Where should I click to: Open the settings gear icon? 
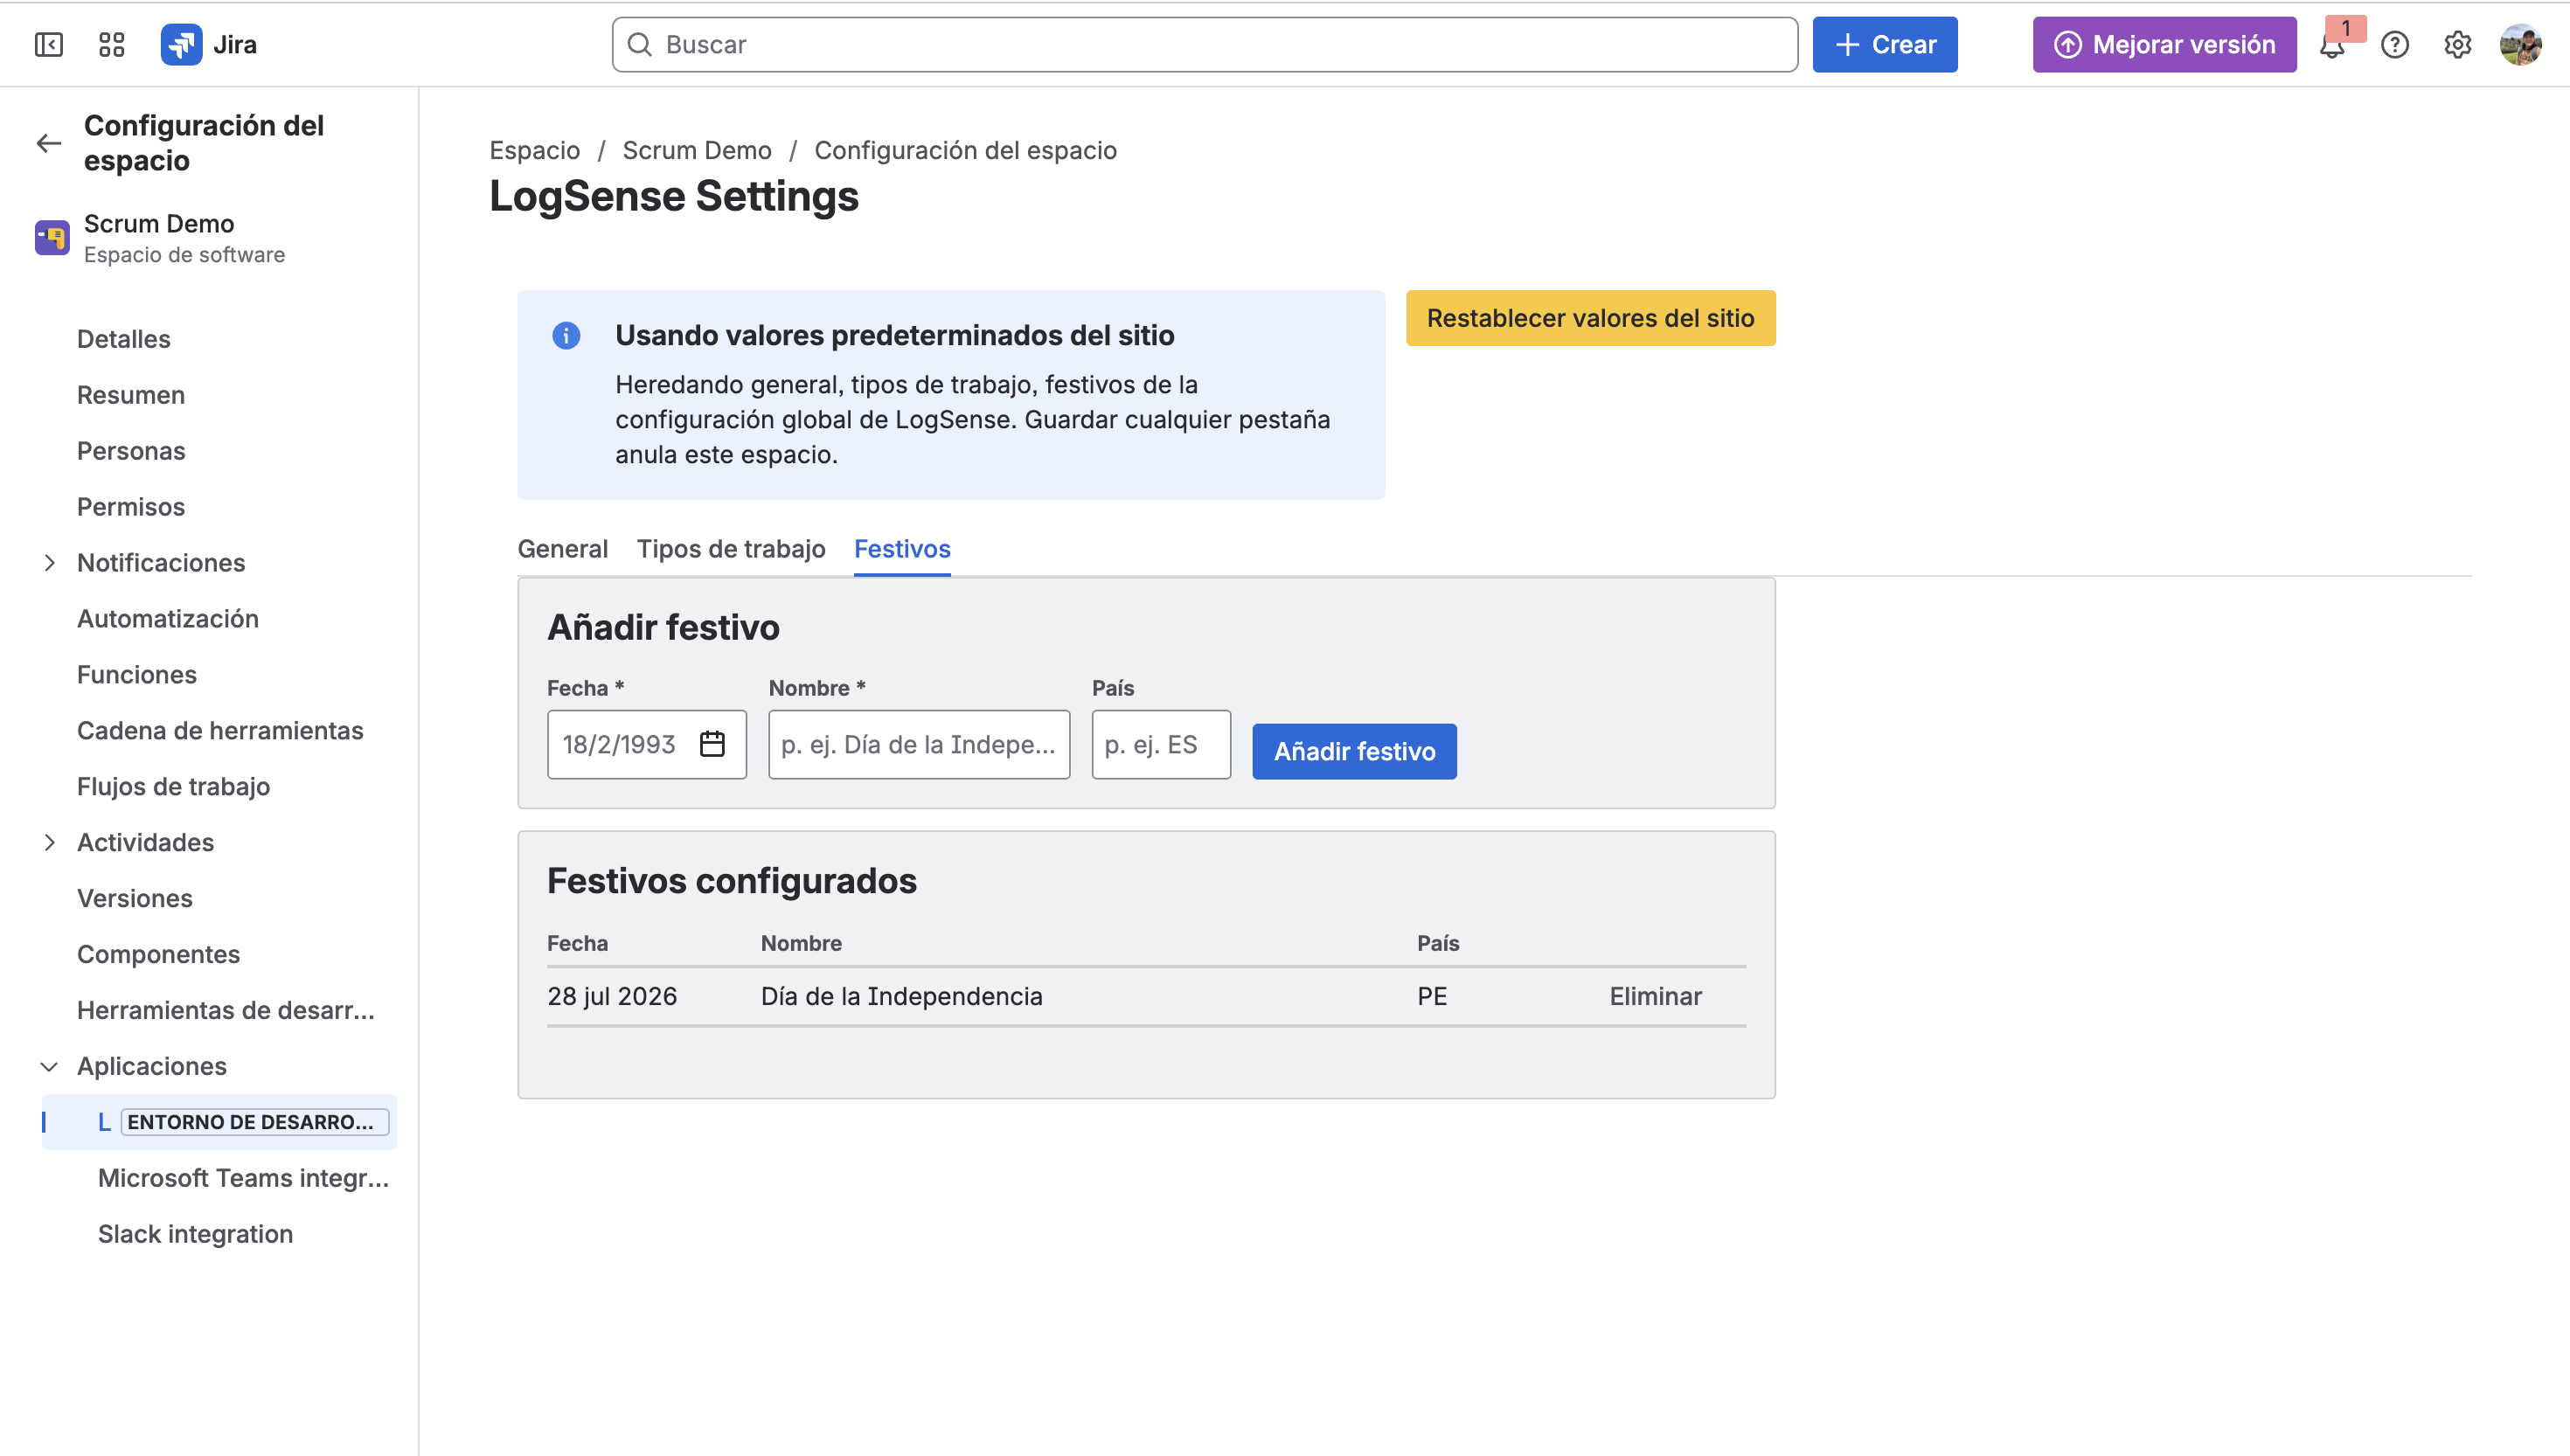[x=2457, y=45]
